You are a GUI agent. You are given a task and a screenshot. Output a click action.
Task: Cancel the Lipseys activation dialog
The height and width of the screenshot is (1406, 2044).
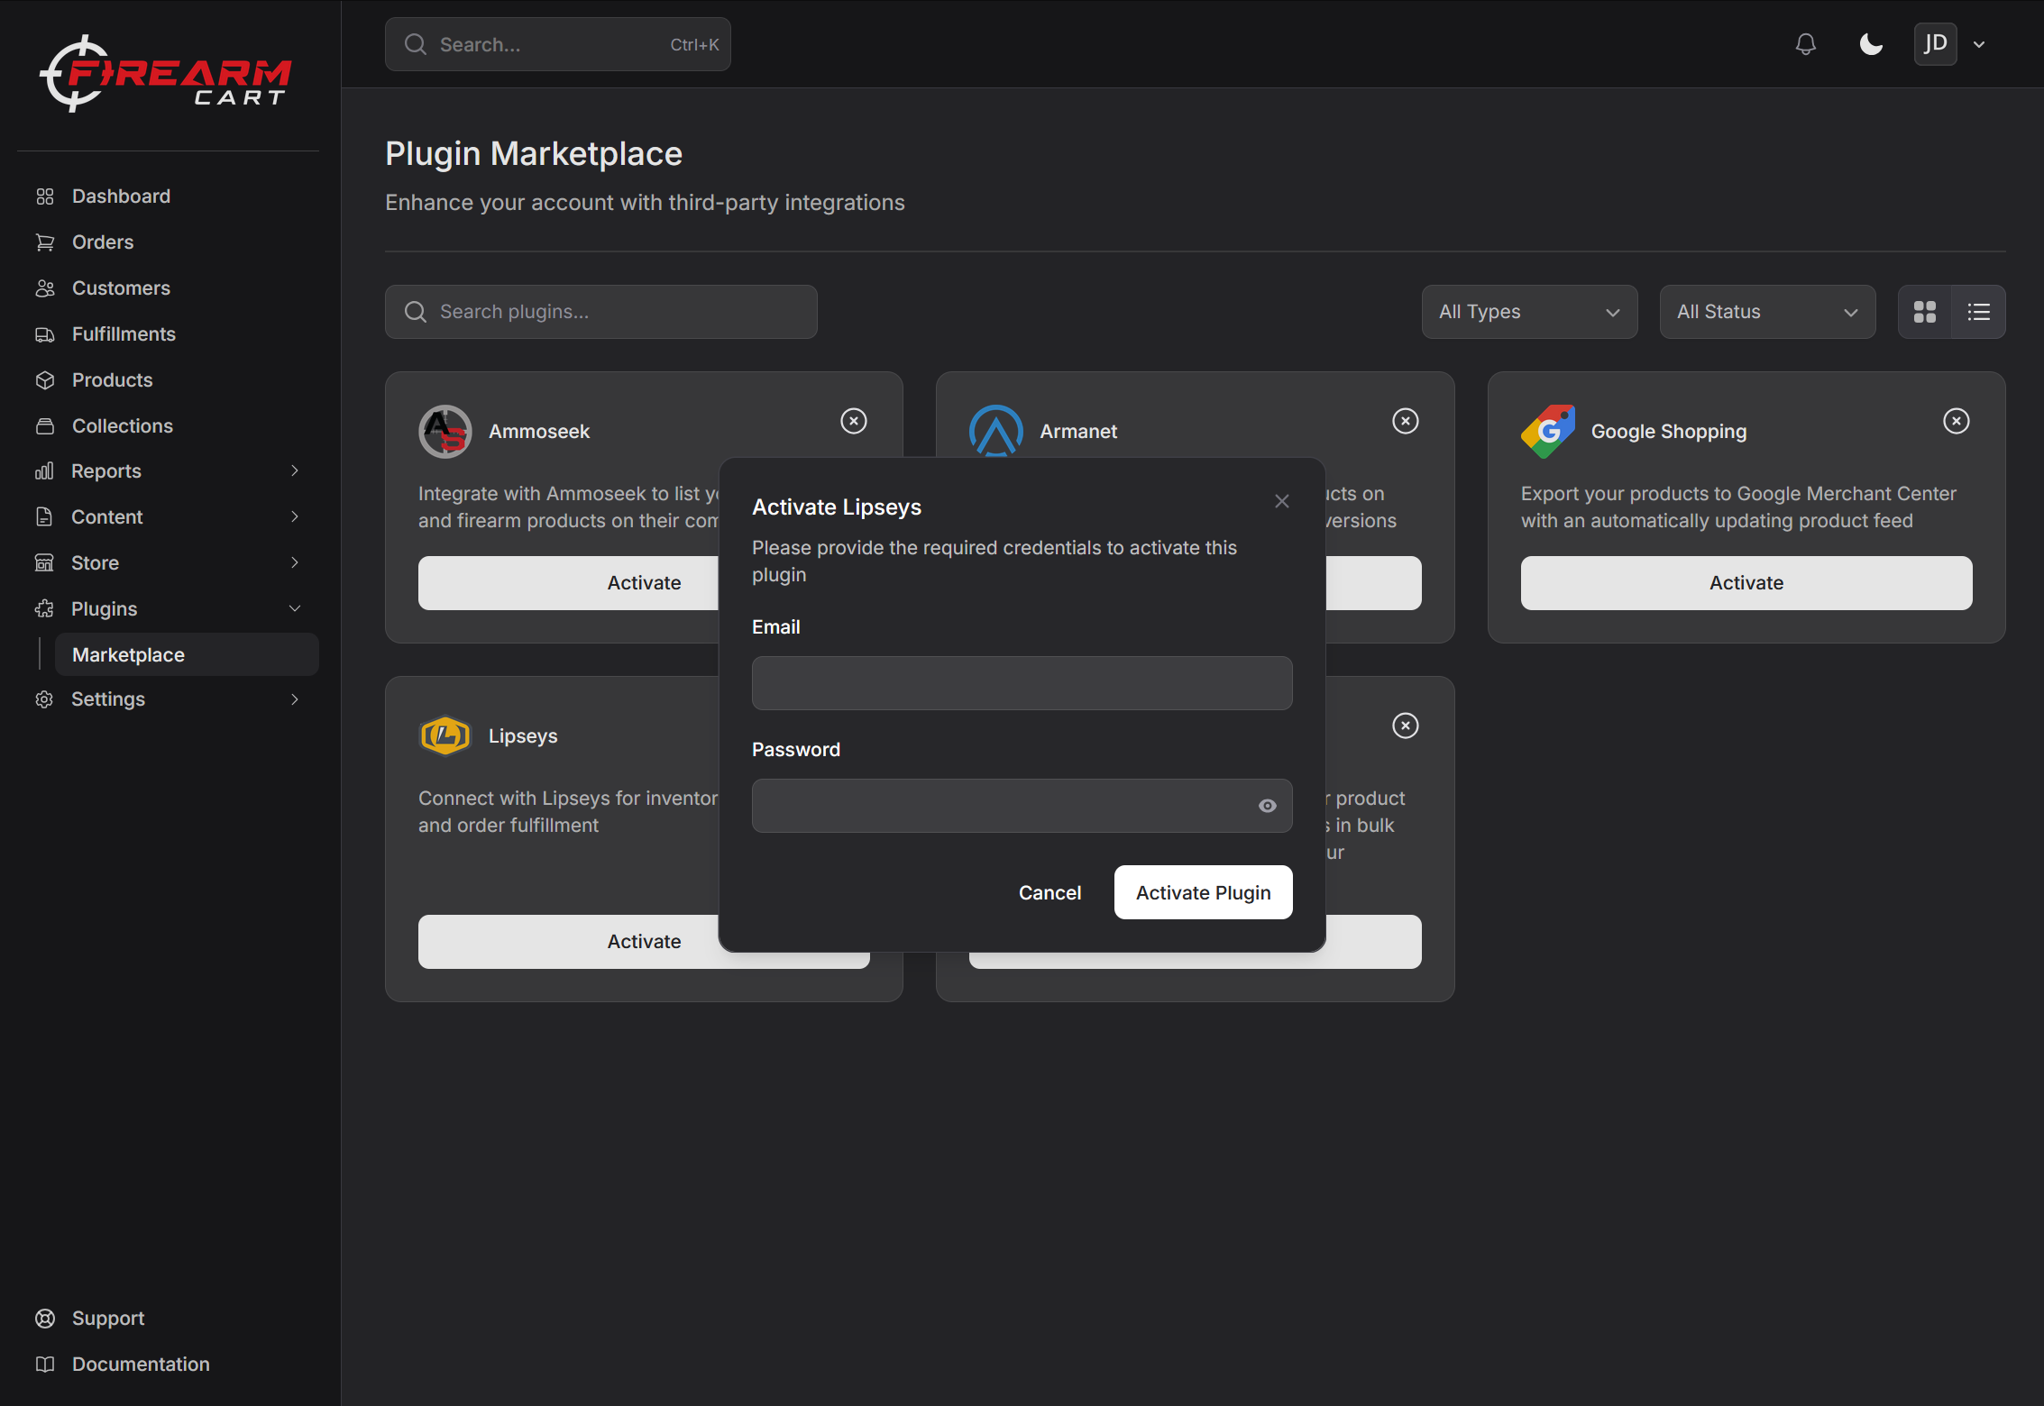(1049, 892)
